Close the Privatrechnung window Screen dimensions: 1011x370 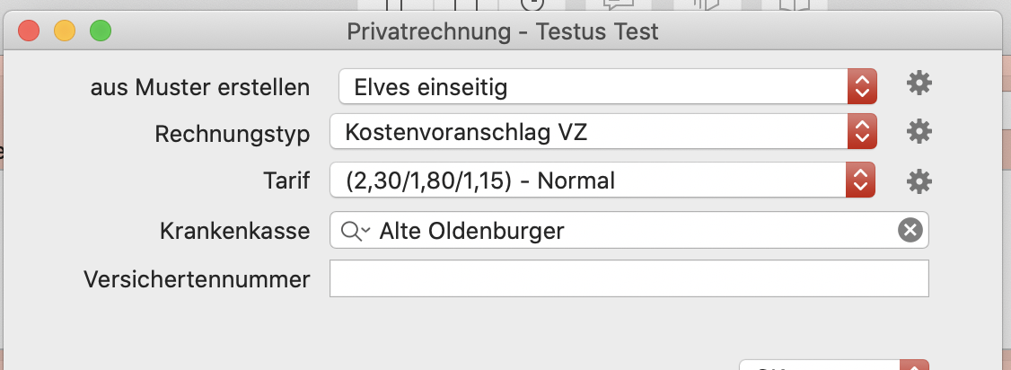tap(29, 31)
